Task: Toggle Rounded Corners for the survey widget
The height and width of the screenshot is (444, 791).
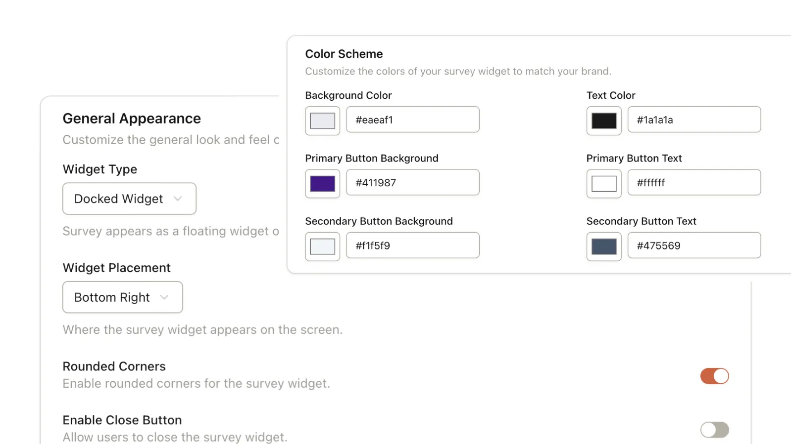Action: tap(714, 375)
